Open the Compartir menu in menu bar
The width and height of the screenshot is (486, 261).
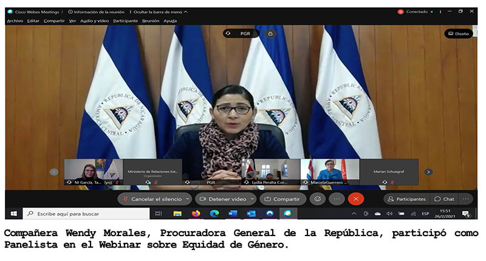(x=54, y=21)
